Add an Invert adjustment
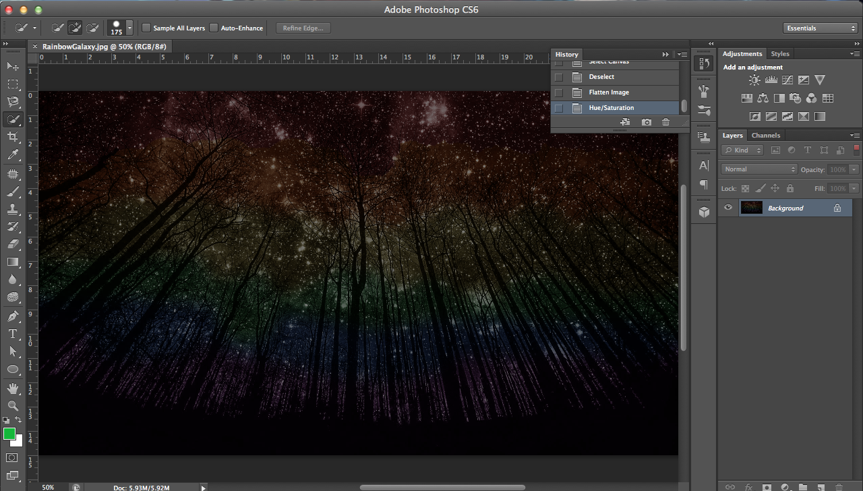863x491 pixels. coord(754,116)
